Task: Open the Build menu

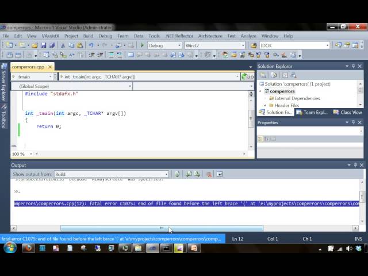Action: pyautogui.click(x=88, y=36)
